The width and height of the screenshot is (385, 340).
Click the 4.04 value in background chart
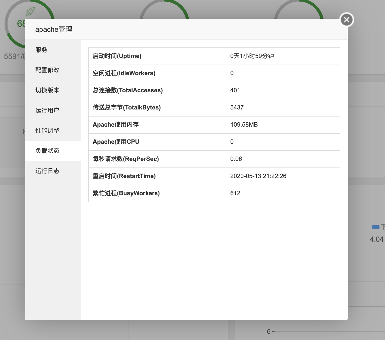click(377, 239)
